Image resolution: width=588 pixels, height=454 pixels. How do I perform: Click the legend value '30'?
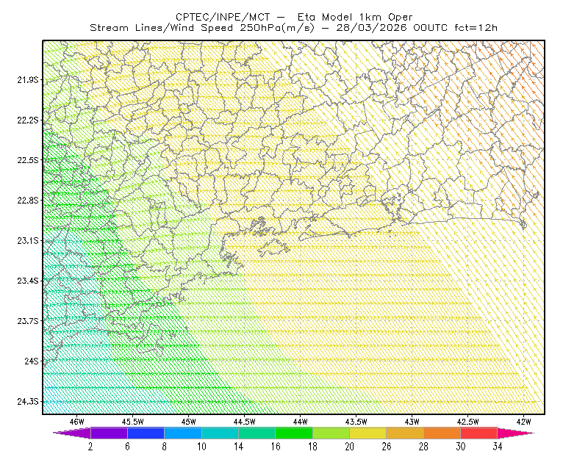[x=461, y=447]
